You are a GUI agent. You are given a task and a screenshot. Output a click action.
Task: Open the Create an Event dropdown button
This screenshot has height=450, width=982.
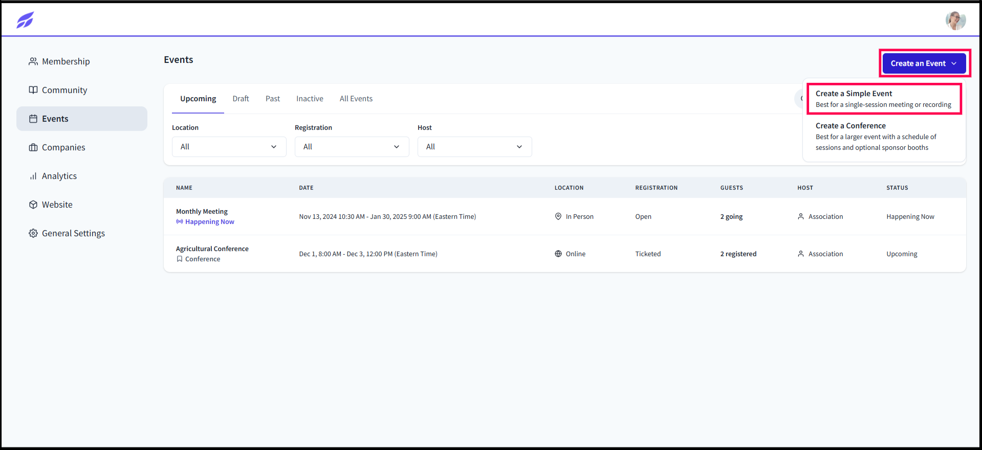[x=924, y=63]
